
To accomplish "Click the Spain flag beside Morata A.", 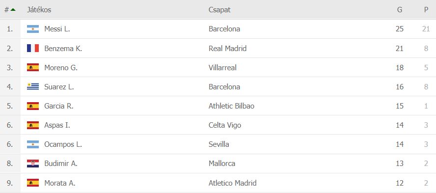I will pos(33,183).
